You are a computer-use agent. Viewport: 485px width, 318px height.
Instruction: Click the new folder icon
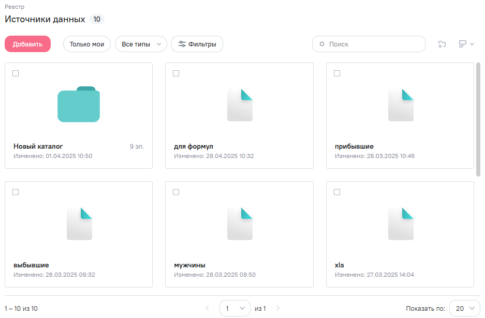point(442,44)
